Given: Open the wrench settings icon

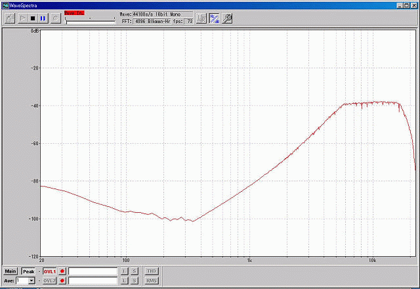Looking at the screenshot, I should [x=226, y=18].
